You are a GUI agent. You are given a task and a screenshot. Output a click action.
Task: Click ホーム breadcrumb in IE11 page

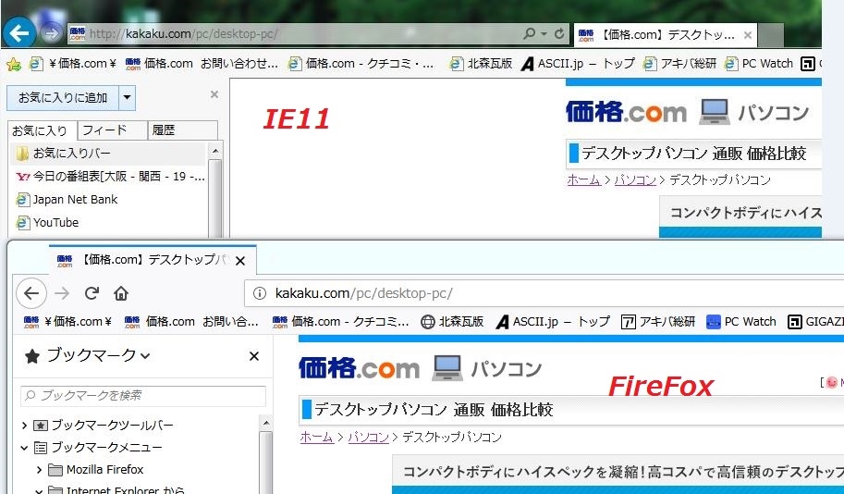tap(583, 179)
